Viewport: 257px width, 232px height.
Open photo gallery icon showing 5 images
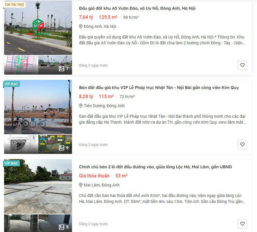62,227
